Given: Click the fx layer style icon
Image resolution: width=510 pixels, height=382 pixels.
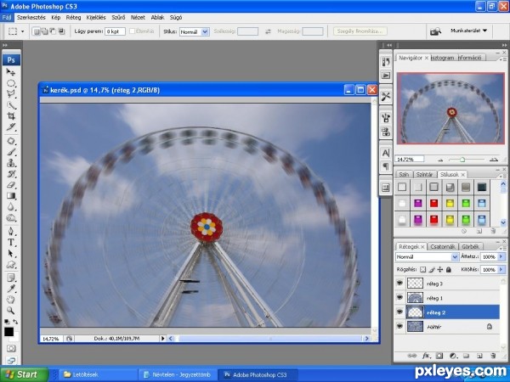Looking at the screenshot, I should [426, 356].
